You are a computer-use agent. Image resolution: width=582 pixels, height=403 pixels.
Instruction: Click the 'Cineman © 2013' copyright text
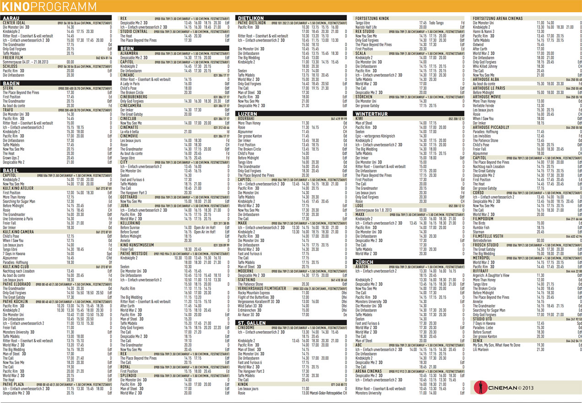tap(511, 388)
